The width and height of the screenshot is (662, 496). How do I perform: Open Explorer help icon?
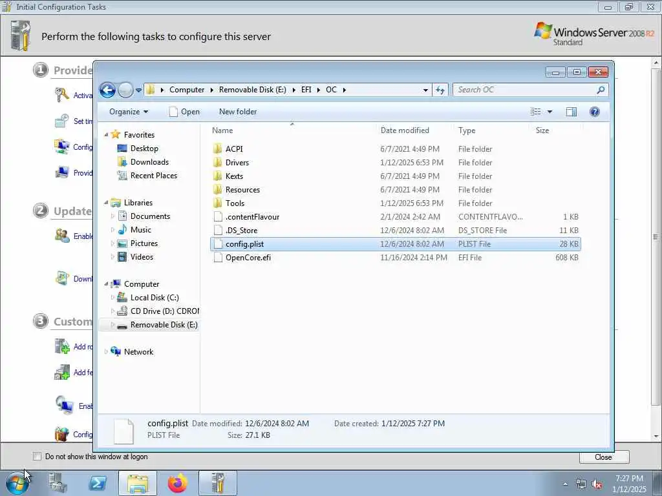click(x=595, y=112)
